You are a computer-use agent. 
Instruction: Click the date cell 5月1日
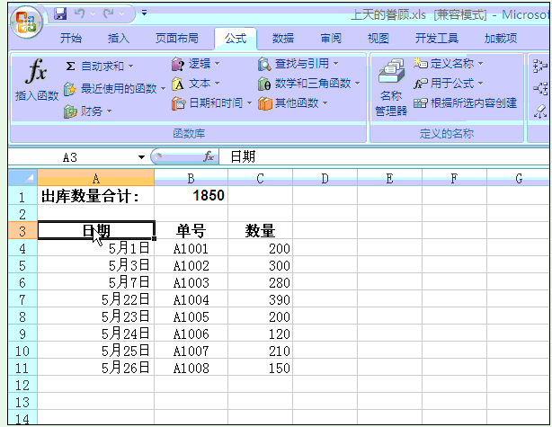96,248
